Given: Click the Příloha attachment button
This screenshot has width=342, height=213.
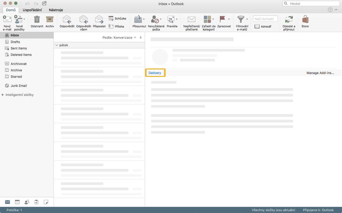Looking at the screenshot, I should point(116,26).
